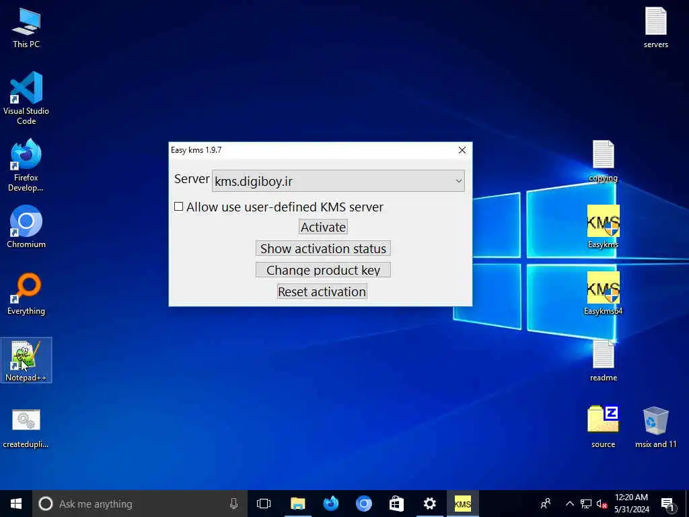Viewport: 689px width, 517px height.
Task: Open Chromium from the taskbar
Action: pos(363,504)
